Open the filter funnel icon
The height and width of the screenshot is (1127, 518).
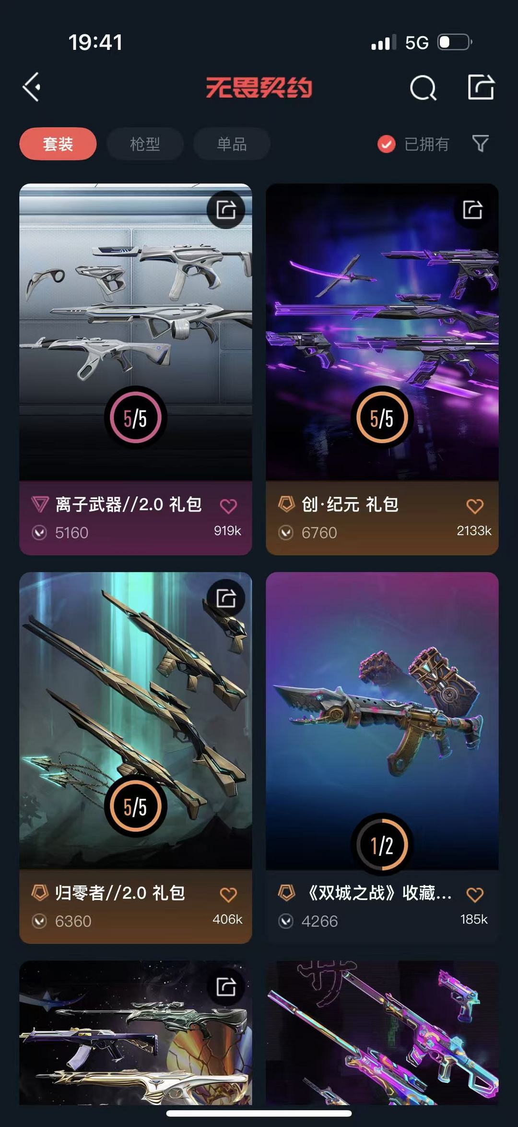point(480,143)
